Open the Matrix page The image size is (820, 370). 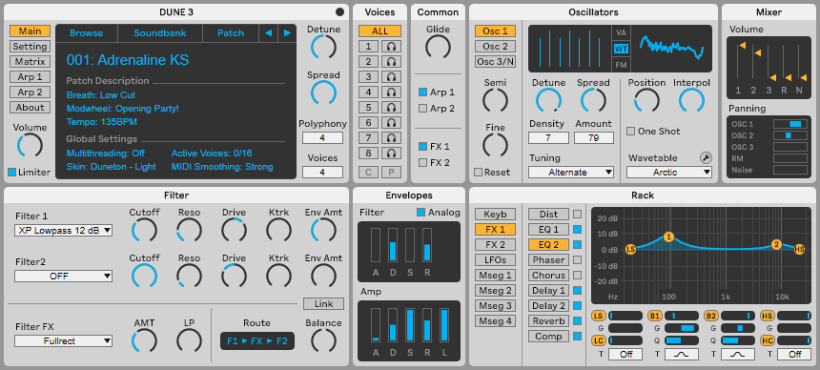(30, 62)
